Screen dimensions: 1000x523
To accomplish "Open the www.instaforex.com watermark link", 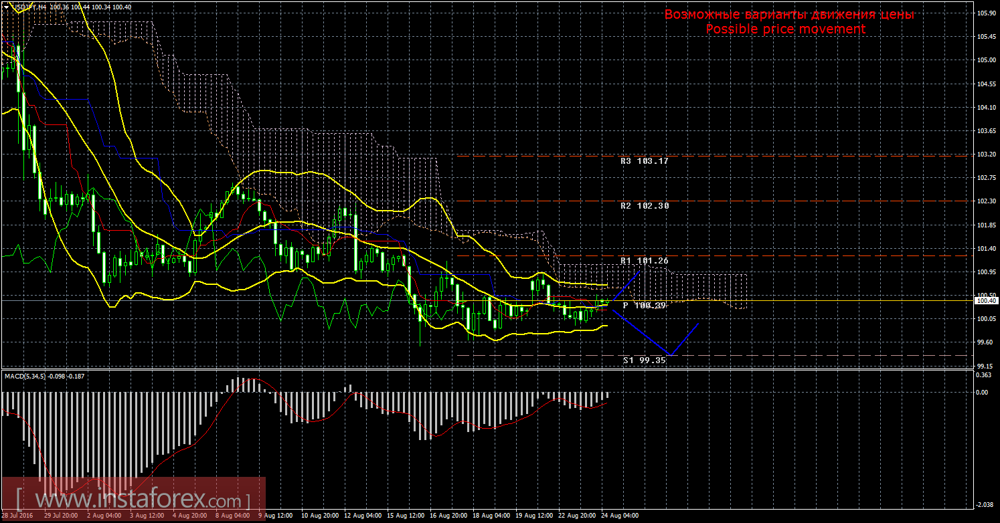I will [x=134, y=500].
